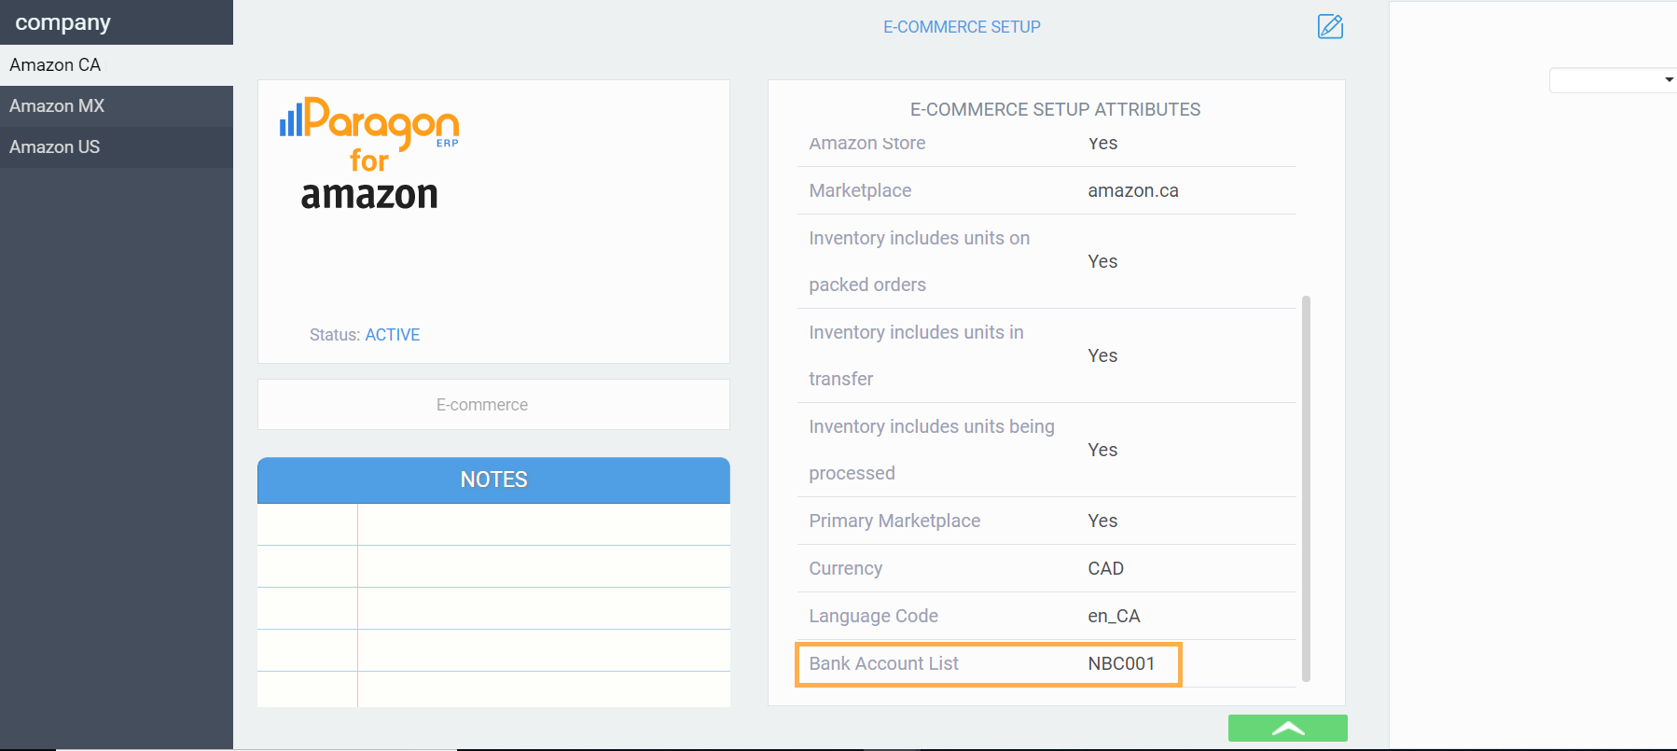Viewport: 1677px width, 751px height.
Task: Click the Currency value CAD
Action: (x=1105, y=568)
